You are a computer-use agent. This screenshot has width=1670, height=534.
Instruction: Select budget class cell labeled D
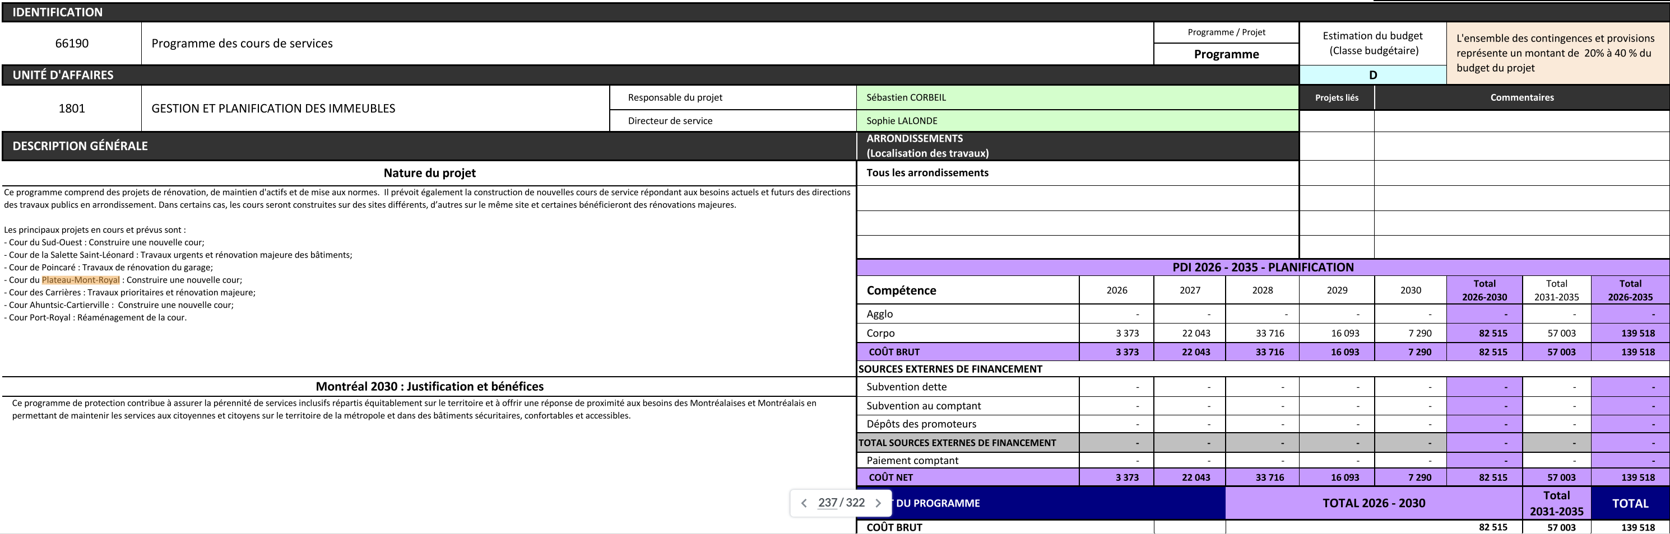[1372, 75]
